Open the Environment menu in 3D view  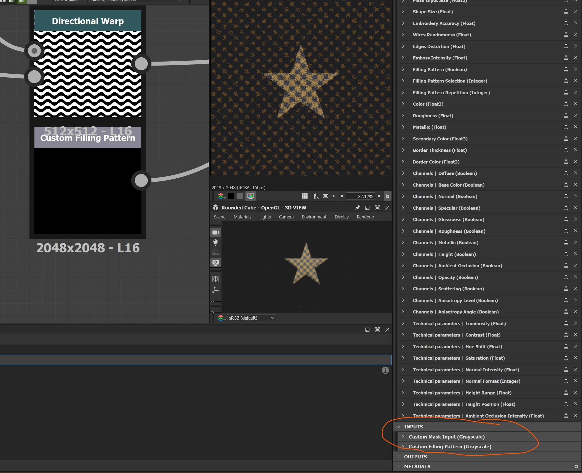pyautogui.click(x=314, y=217)
